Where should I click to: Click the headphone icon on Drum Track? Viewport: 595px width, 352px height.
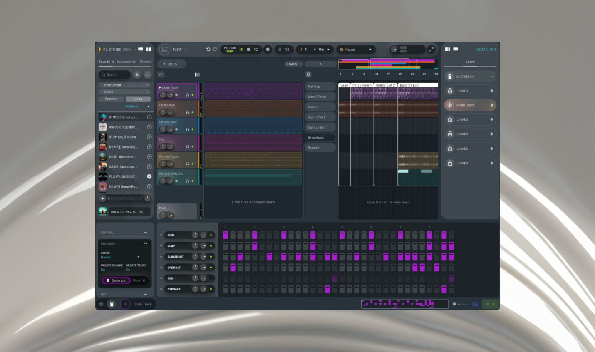(x=188, y=95)
